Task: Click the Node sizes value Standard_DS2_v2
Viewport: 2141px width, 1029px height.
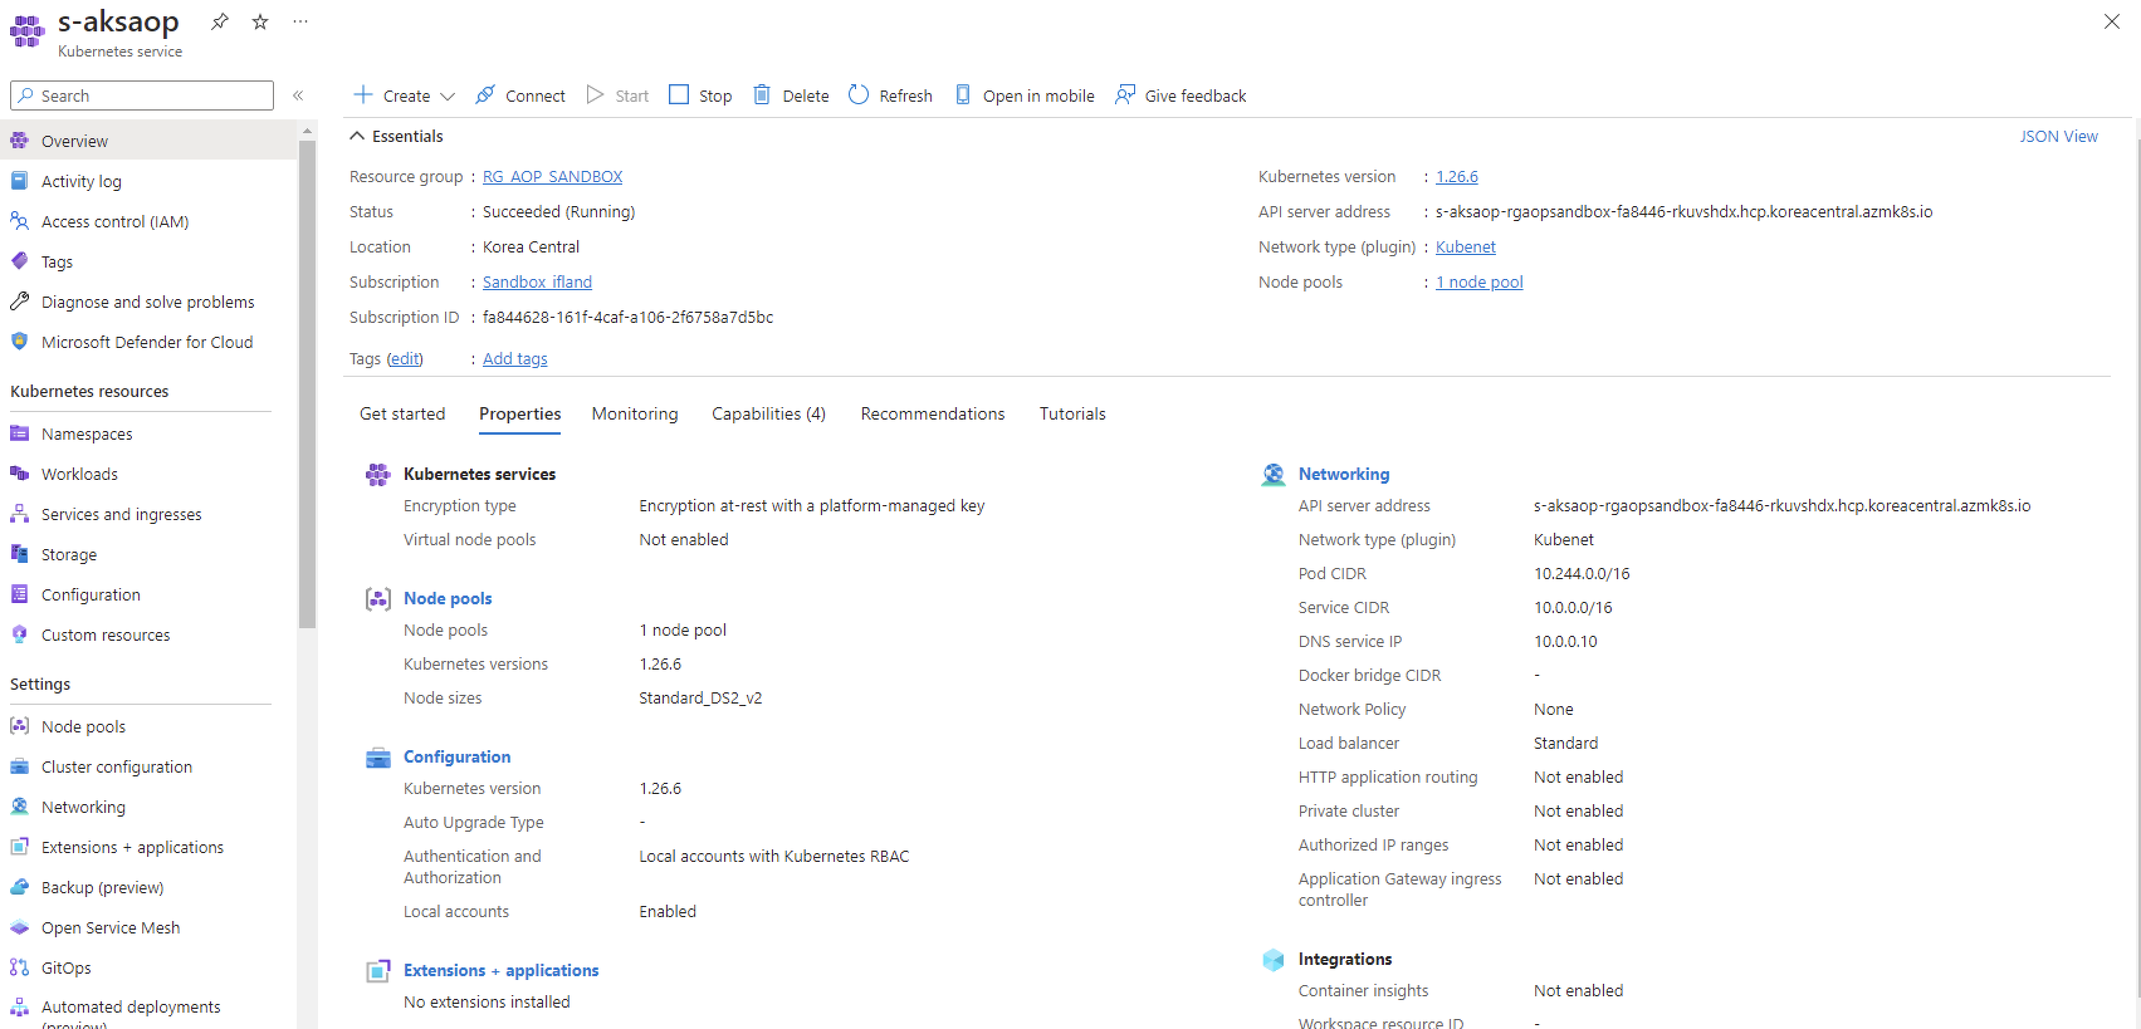Action: 701,698
